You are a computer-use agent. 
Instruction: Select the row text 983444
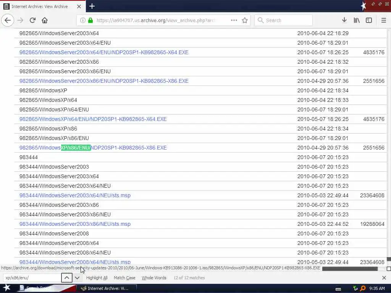[28, 157]
